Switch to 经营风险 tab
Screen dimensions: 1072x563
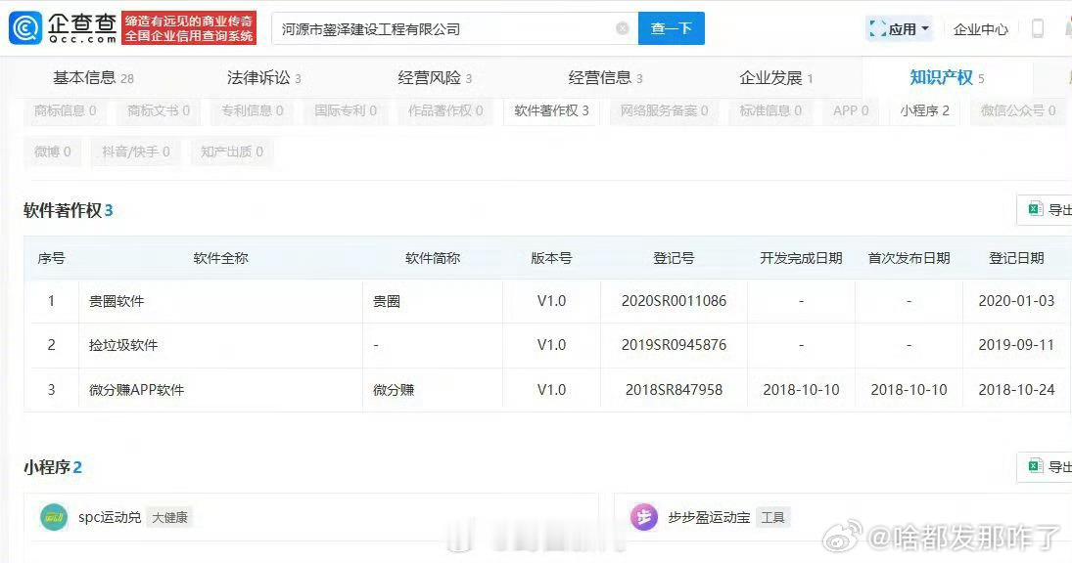[435, 78]
